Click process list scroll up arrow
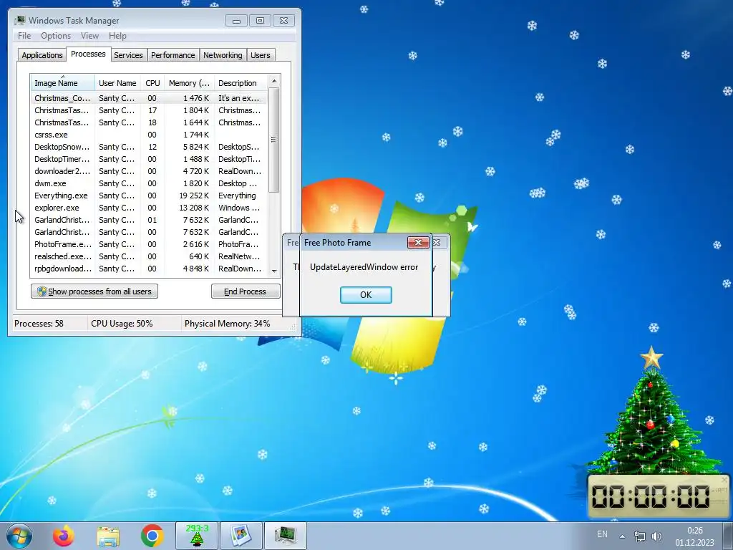This screenshot has height=550, width=733. [x=274, y=81]
